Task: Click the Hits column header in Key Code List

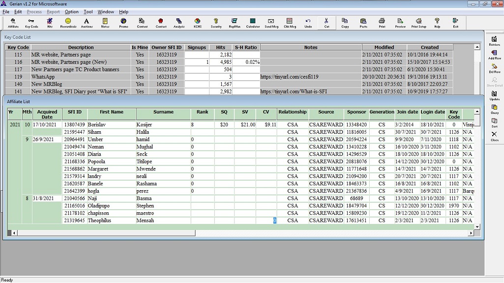Action: point(220,48)
